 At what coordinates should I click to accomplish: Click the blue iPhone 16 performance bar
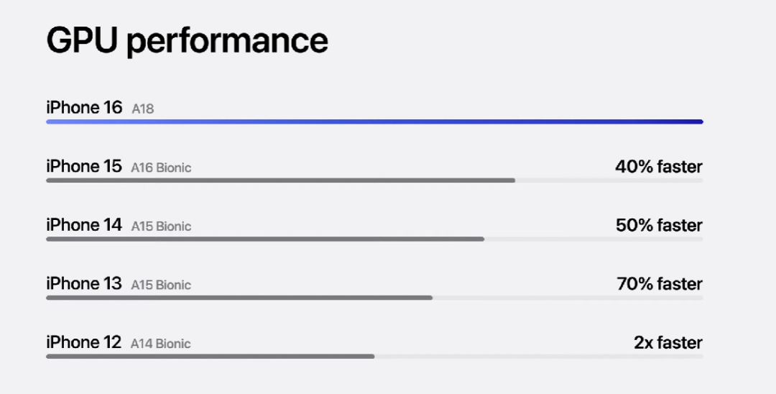click(374, 122)
